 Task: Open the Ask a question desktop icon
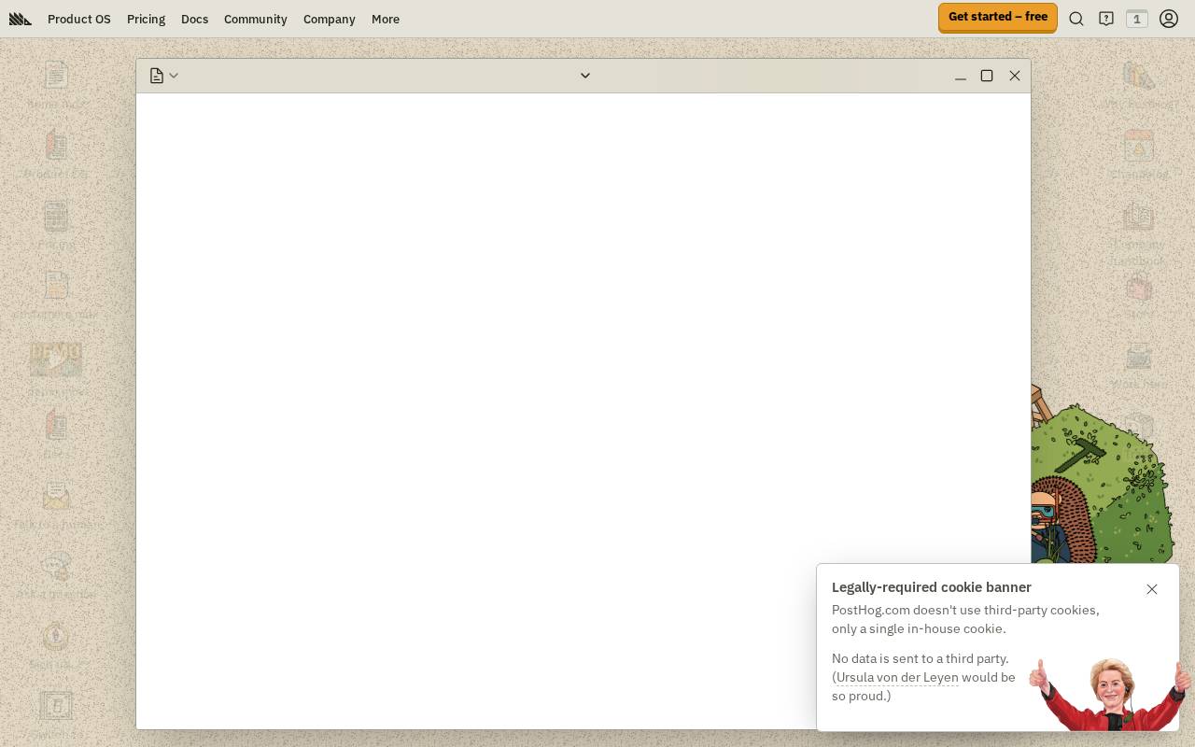coord(56,575)
